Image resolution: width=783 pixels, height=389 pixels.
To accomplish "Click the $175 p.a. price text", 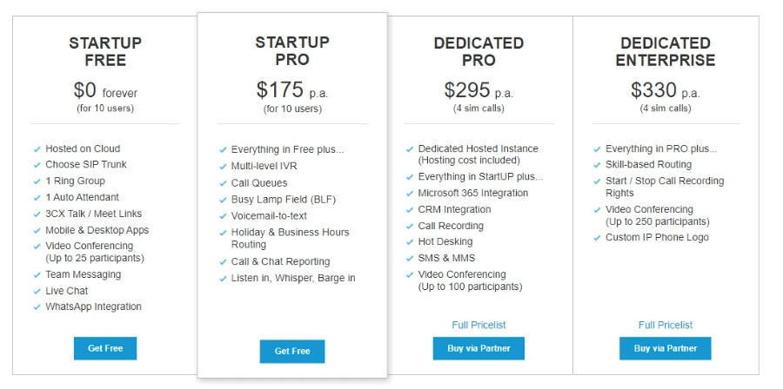I will 292,90.
